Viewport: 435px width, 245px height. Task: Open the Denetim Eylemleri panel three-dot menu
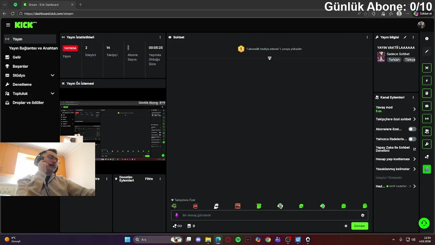click(x=160, y=179)
